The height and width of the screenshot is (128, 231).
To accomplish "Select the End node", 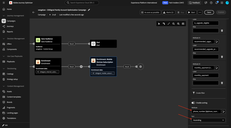I will (x=103, y=44).
